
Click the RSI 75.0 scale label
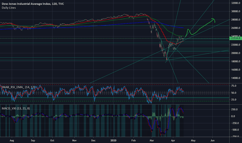[233, 86]
